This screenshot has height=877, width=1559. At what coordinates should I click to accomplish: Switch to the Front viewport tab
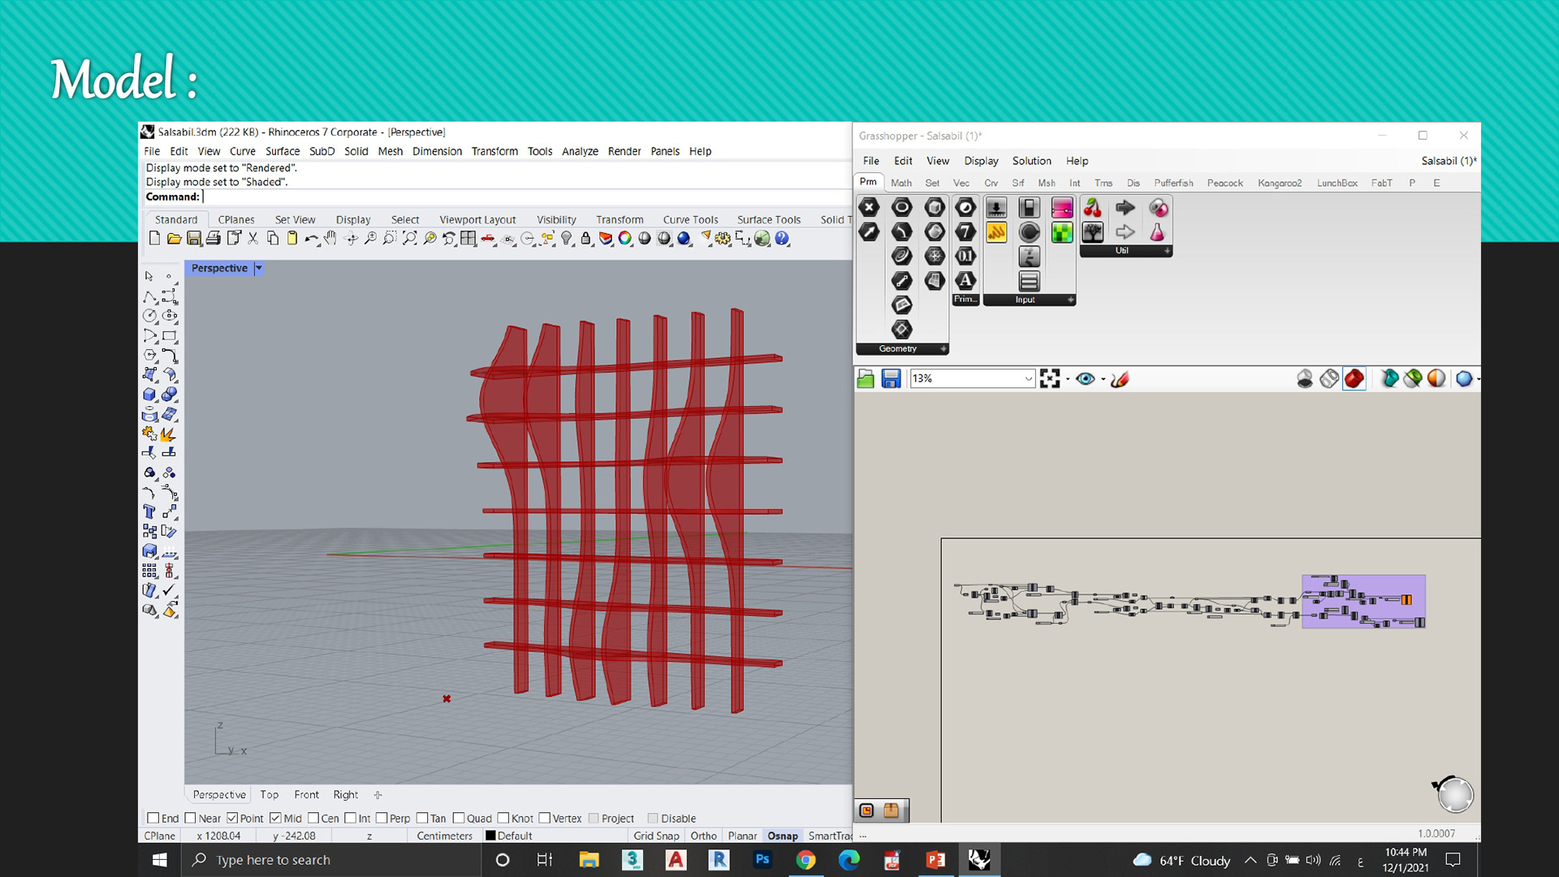[x=306, y=794]
